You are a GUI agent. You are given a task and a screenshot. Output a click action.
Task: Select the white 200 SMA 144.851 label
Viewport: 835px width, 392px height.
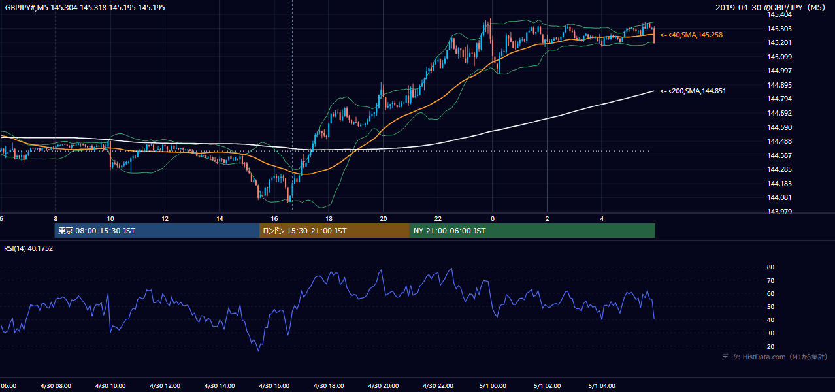click(693, 91)
